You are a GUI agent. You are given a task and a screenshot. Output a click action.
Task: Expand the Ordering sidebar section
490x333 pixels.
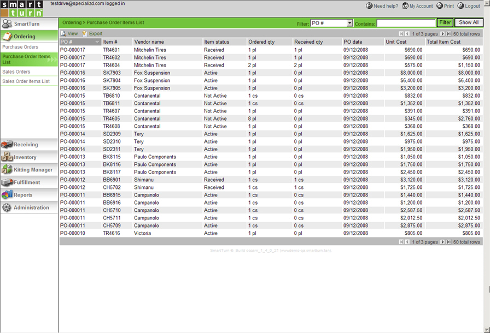coord(29,36)
